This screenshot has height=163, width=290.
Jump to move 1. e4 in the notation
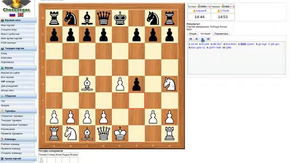pyautogui.click(x=193, y=44)
